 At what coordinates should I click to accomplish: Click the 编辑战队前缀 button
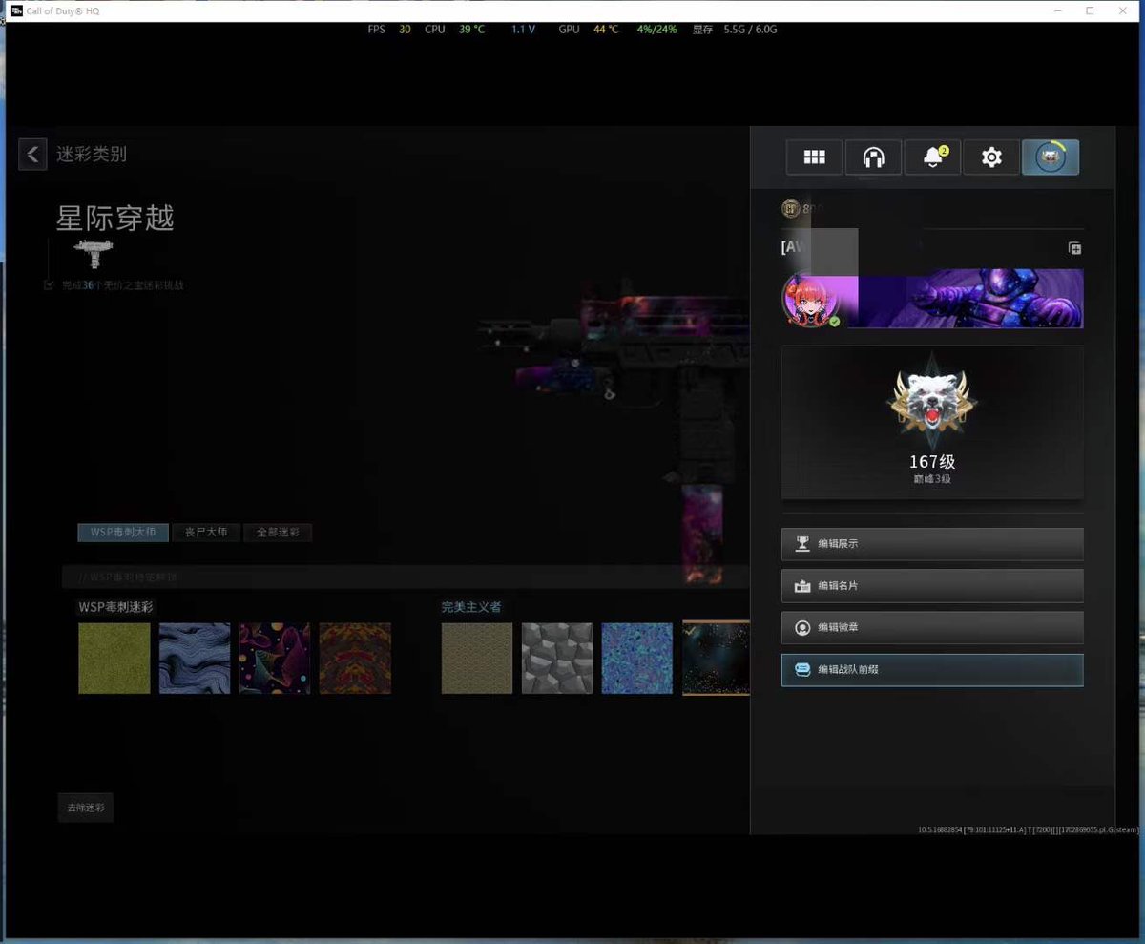(x=932, y=669)
